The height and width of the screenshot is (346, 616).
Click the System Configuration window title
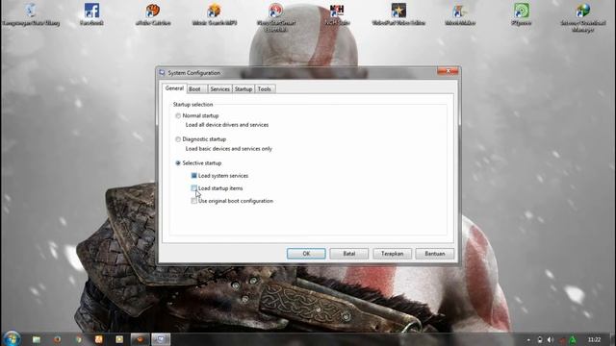pos(194,73)
